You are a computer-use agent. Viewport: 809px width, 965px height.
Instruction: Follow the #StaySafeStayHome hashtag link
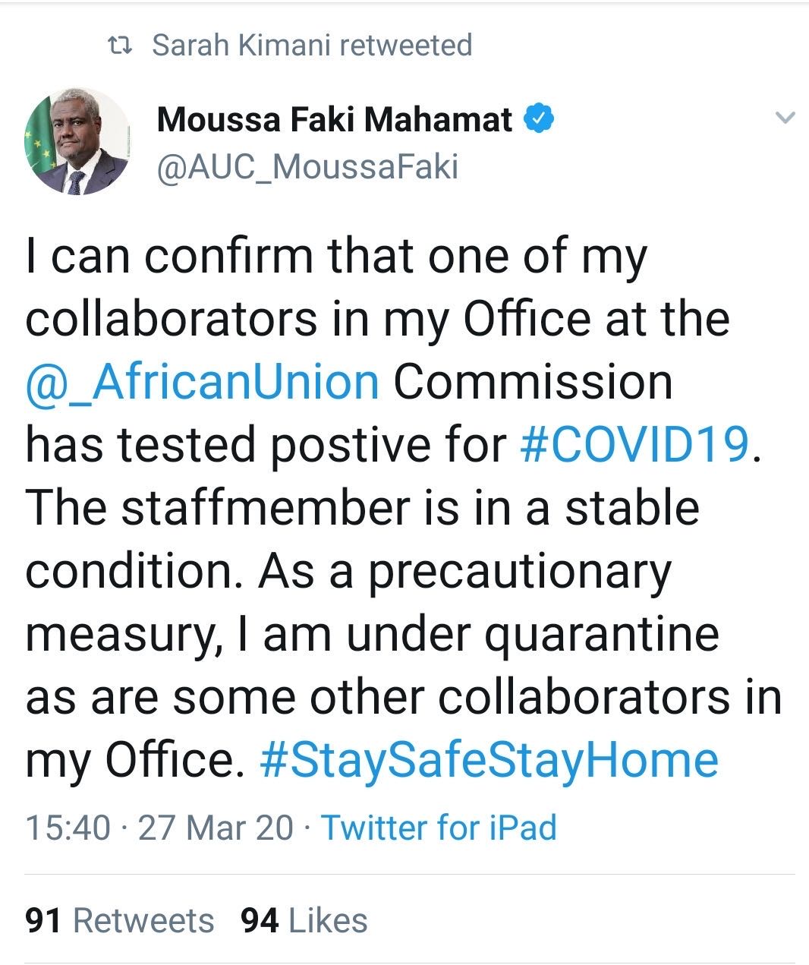coord(489,759)
